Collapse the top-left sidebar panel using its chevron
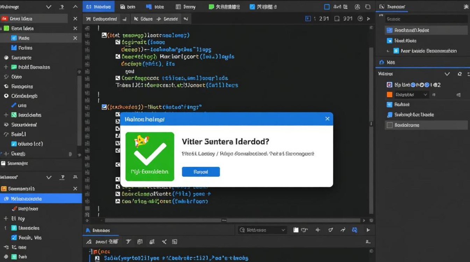 pos(49,7)
